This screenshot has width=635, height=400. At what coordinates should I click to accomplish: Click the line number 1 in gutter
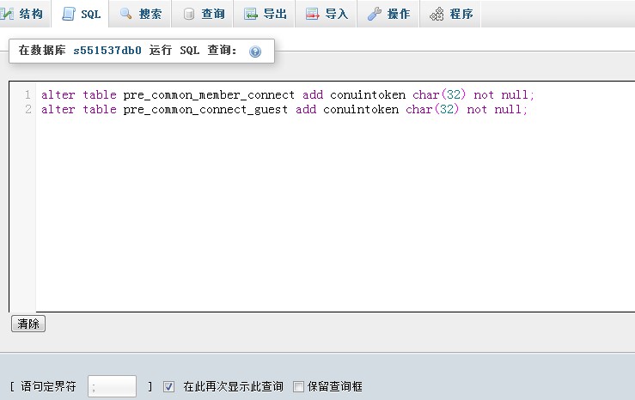pyautogui.click(x=27, y=94)
